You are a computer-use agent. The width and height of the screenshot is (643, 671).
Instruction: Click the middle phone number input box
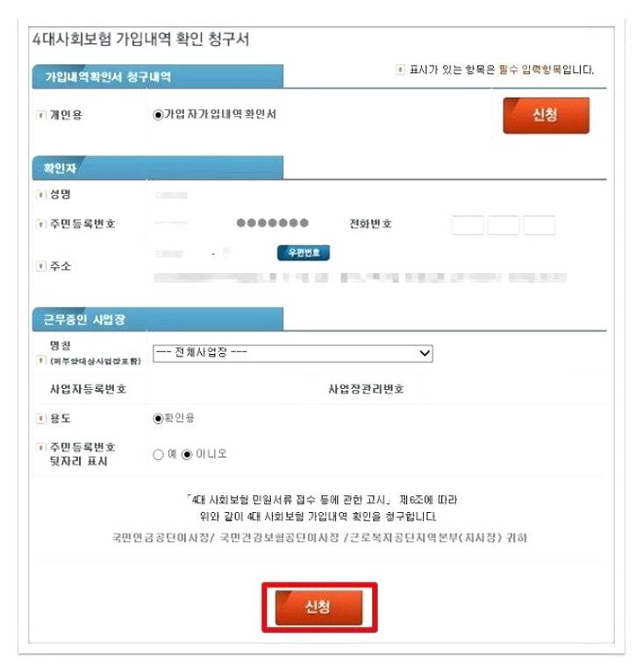coord(504,225)
